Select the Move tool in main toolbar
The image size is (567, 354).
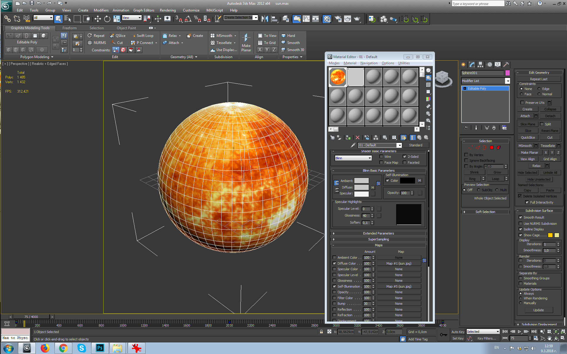click(x=98, y=19)
